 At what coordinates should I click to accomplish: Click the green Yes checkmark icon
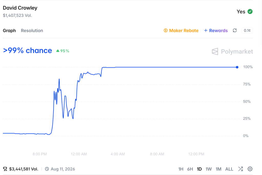coord(250,12)
